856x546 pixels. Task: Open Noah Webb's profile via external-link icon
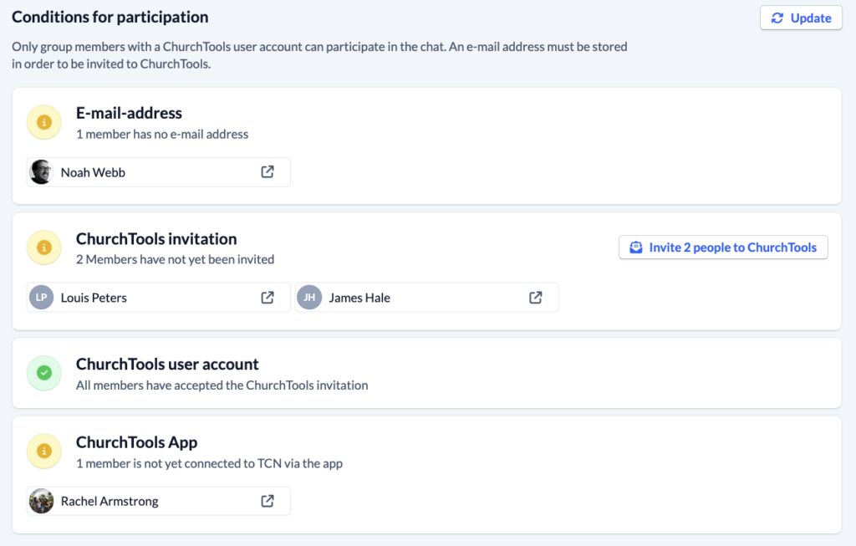tap(267, 171)
